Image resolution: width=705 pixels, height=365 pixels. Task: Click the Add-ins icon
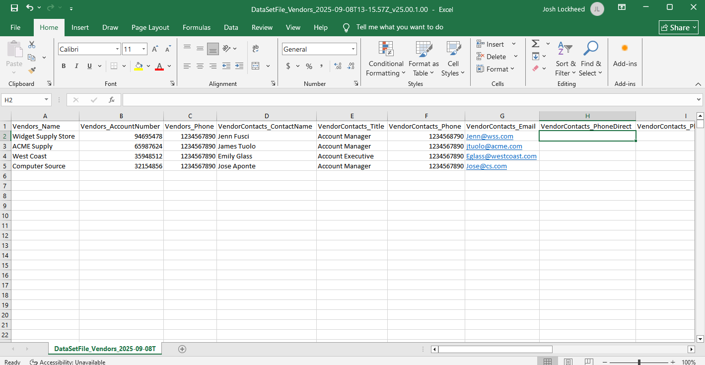click(x=625, y=49)
